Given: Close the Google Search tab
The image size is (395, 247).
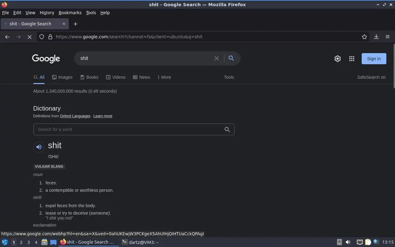Looking at the screenshot, I should point(64,24).
